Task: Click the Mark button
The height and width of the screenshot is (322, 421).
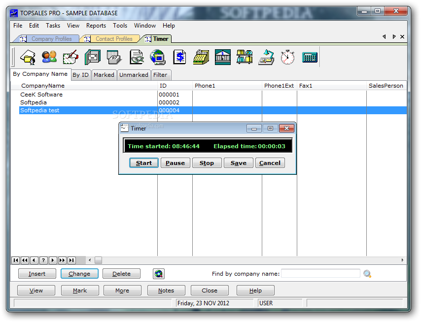Action: coord(80,290)
